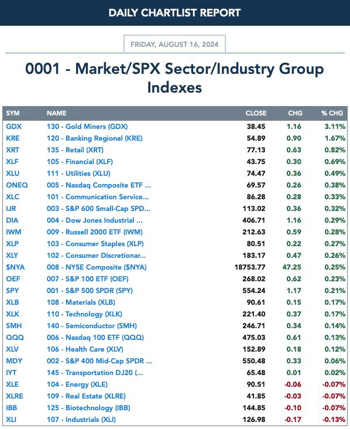Open 009 - Russell 2000 ETF (IWM)
Screen dimensions: 350x429
[95, 232]
